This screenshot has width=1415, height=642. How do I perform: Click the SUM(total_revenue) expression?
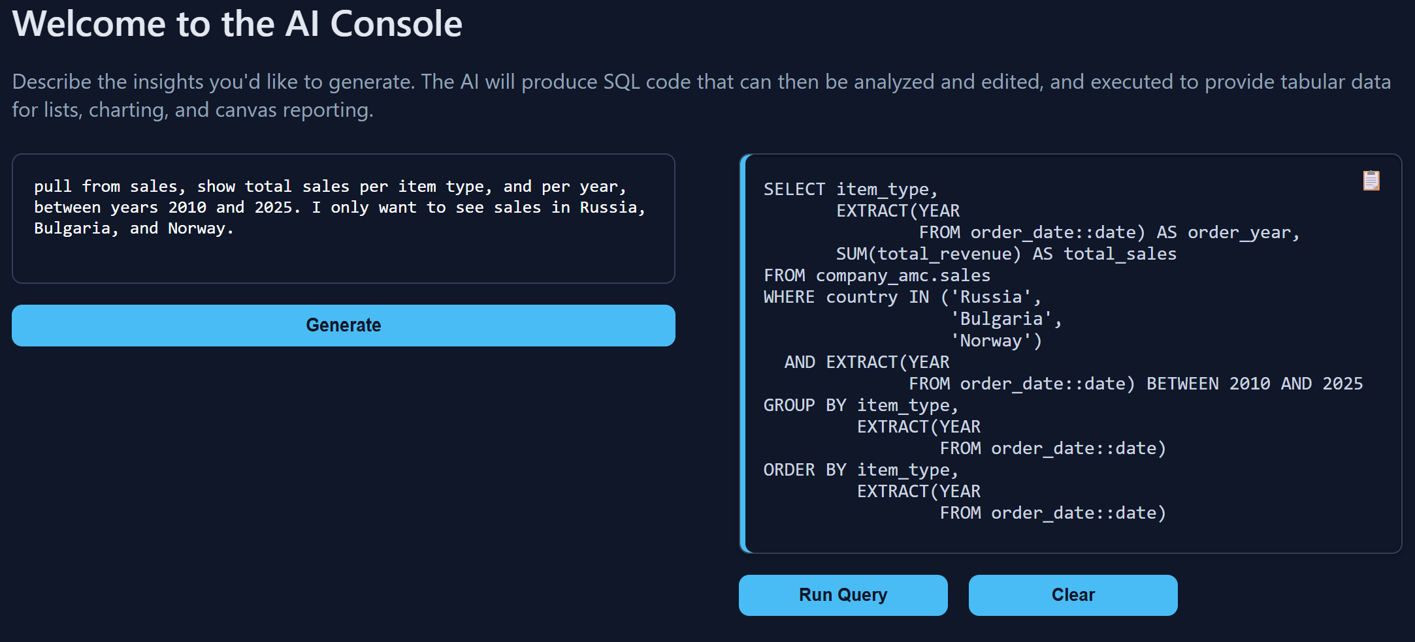[928, 253]
